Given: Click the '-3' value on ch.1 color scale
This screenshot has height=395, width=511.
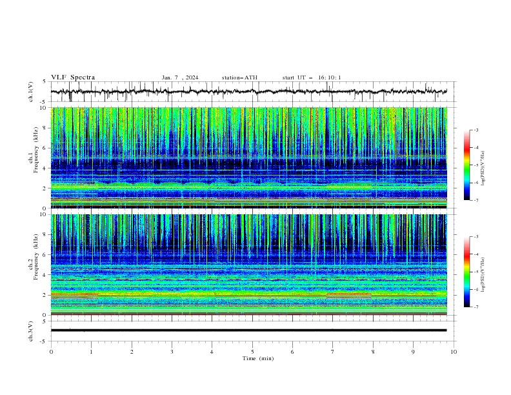Looking at the screenshot, I should (476, 130).
